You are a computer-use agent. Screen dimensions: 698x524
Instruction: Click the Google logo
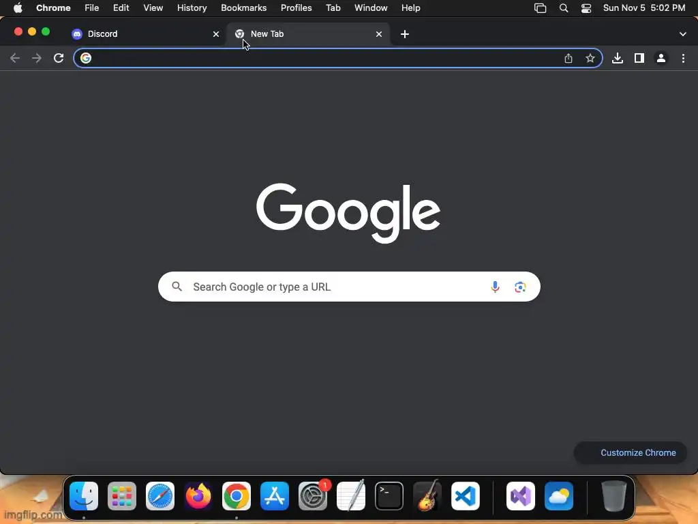point(348,213)
